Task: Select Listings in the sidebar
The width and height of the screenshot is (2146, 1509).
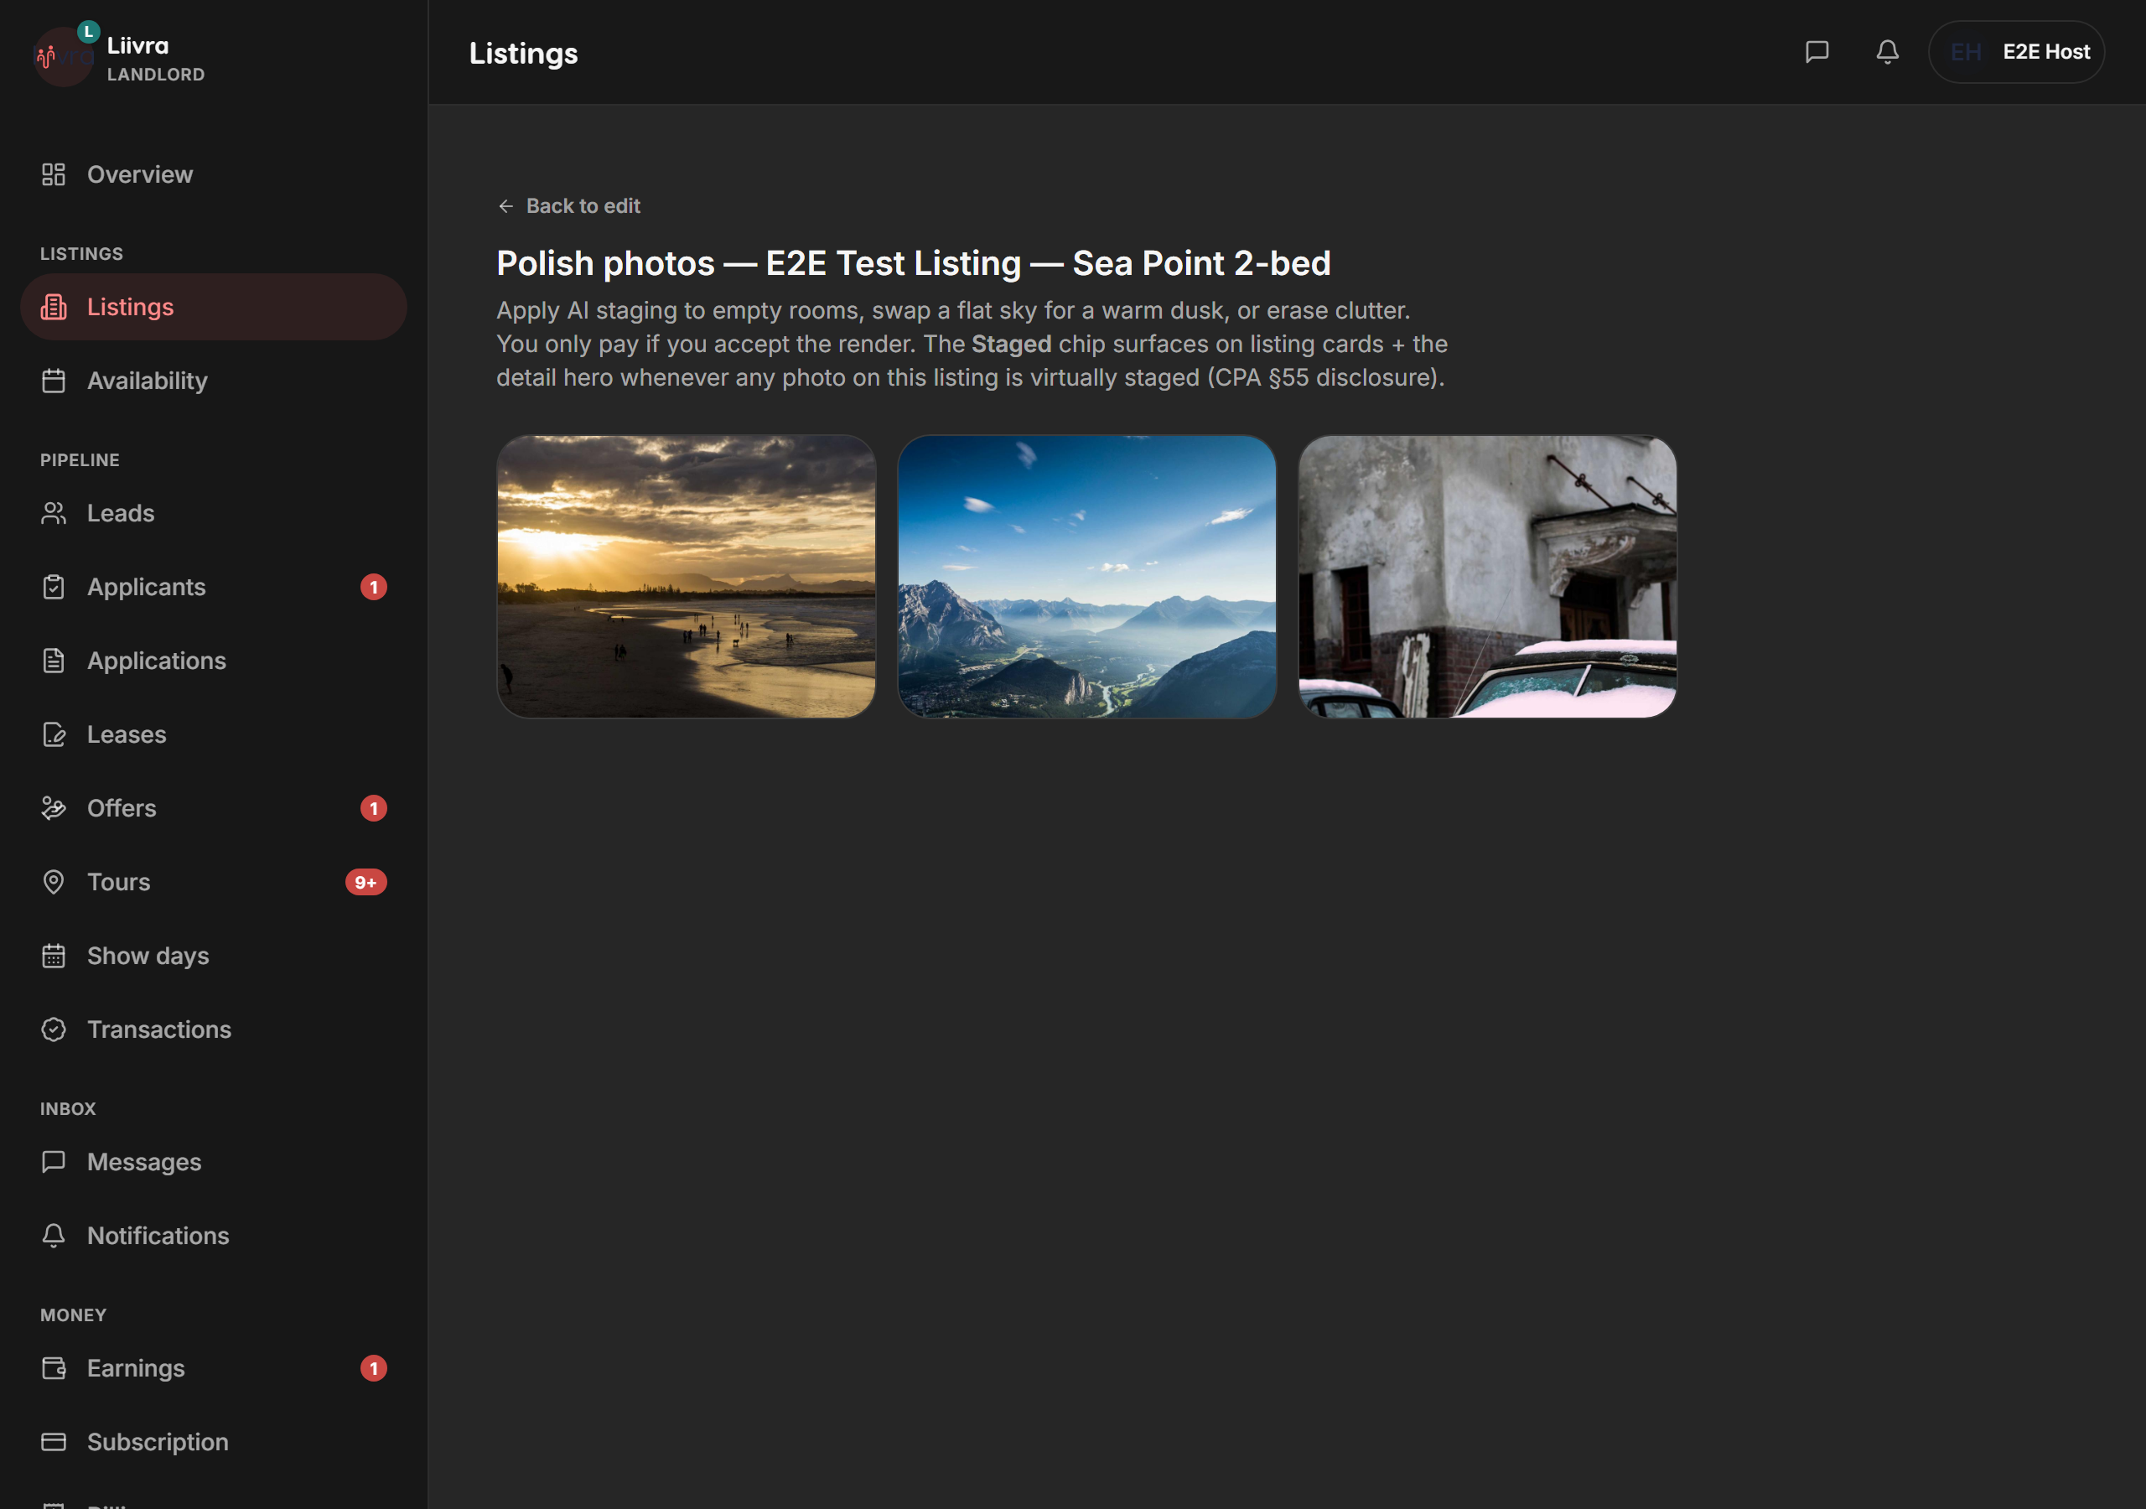Action: [213, 307]
